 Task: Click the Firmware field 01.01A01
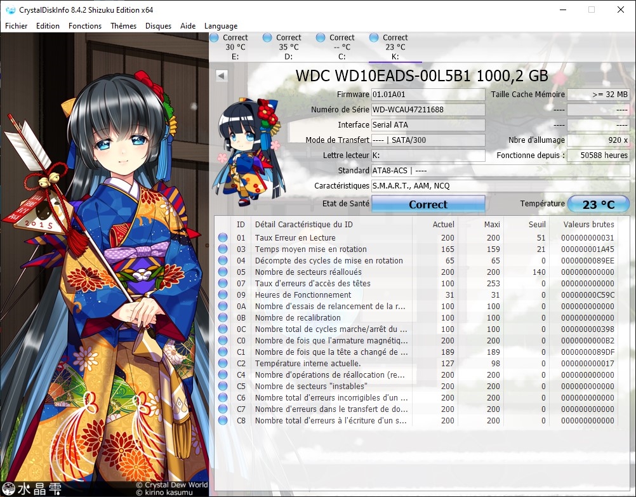428,95
